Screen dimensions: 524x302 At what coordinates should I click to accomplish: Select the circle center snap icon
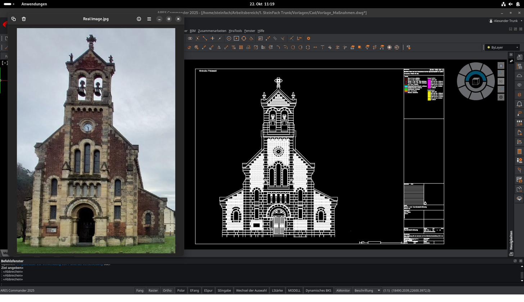pyautogui.click(x=229, y=38)
